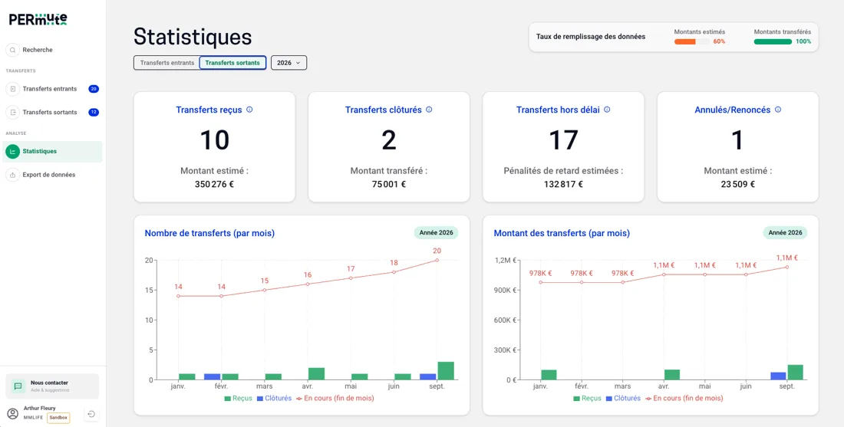This screenshot has height=427, width=844.
Task: Go to Transferts entrants in sidebar
Action: click(52, 89)
